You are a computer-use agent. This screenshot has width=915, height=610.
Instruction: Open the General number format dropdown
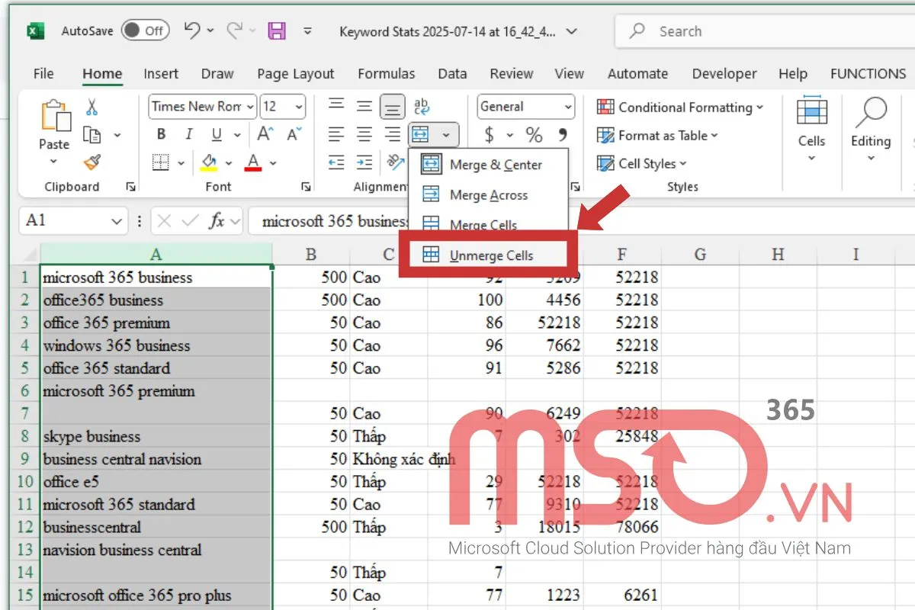pos(568,107)
